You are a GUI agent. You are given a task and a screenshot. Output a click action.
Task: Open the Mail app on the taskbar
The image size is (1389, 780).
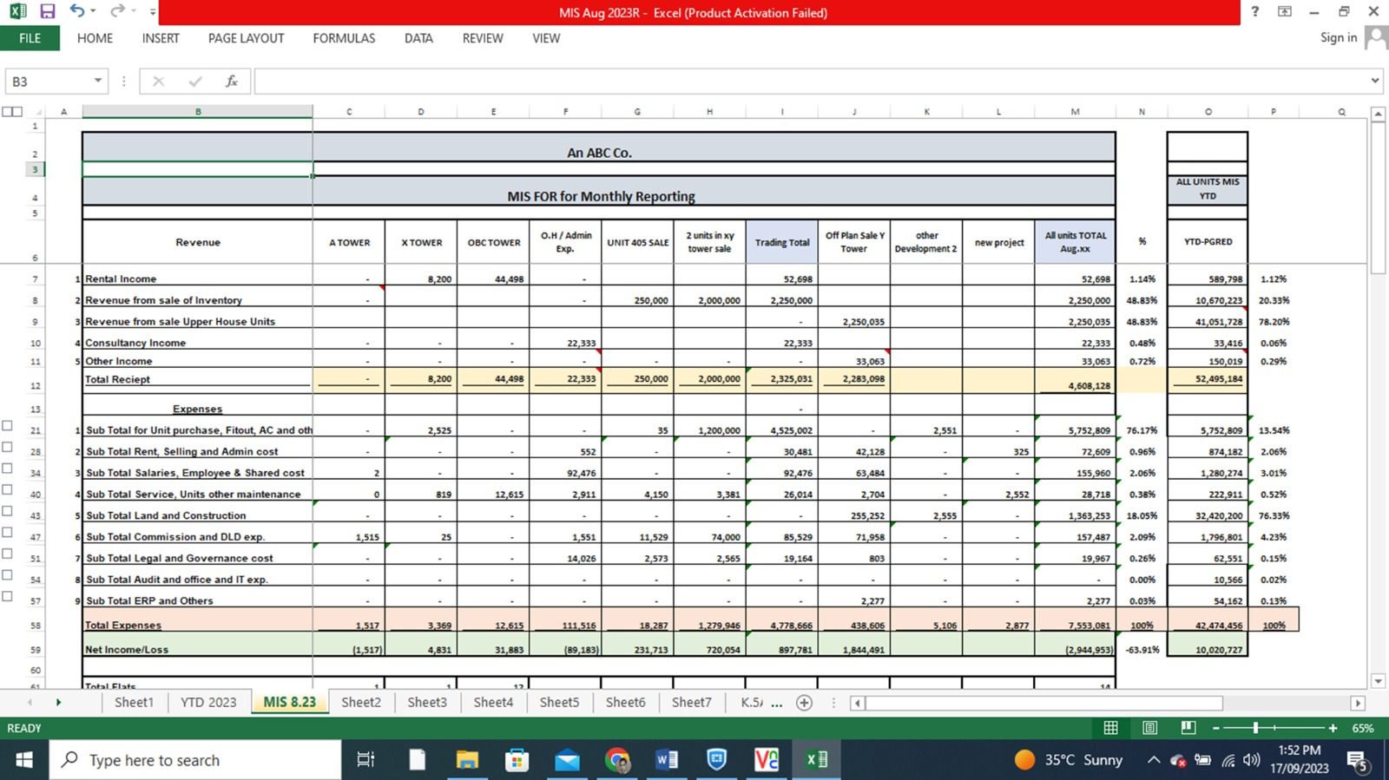567,760
